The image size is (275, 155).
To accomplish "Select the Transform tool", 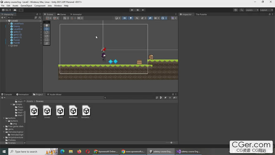I will [x=47, y=44].
